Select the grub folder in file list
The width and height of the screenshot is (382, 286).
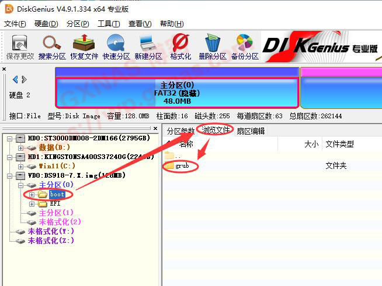coord(182,166)
